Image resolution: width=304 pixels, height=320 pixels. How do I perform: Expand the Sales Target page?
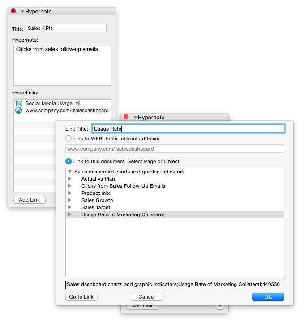[x=70, y=207]
